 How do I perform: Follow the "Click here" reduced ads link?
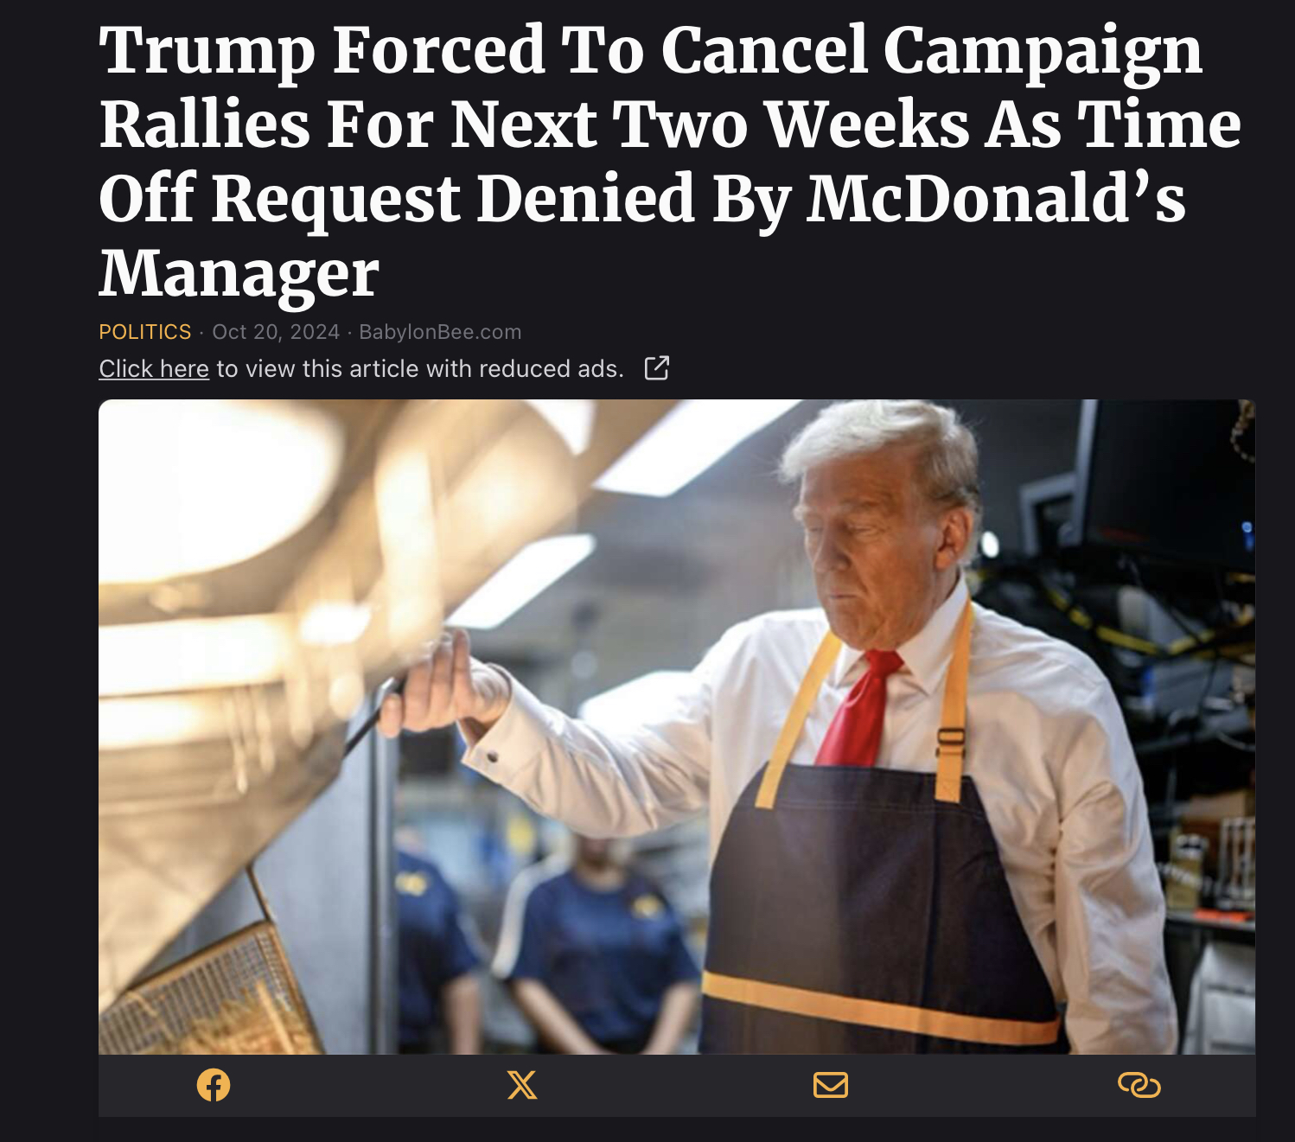click(x=154, y=369)
